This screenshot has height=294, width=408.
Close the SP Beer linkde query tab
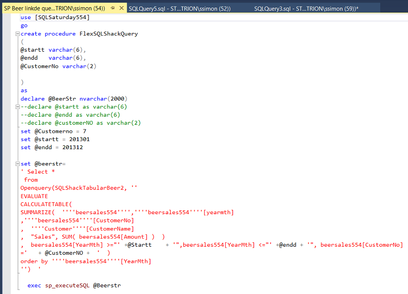(121, 8)
